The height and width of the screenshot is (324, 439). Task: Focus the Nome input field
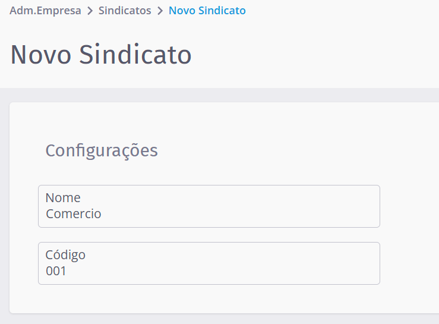[209, 206]
